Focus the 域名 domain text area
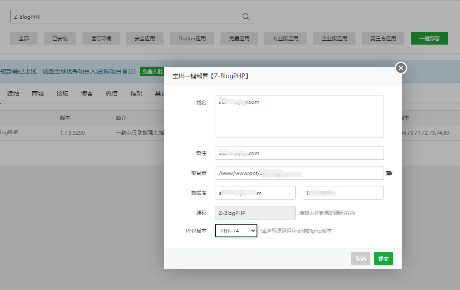Image resolution: width=460 pixels, height=290 pixels. click(x=299, y=117)
